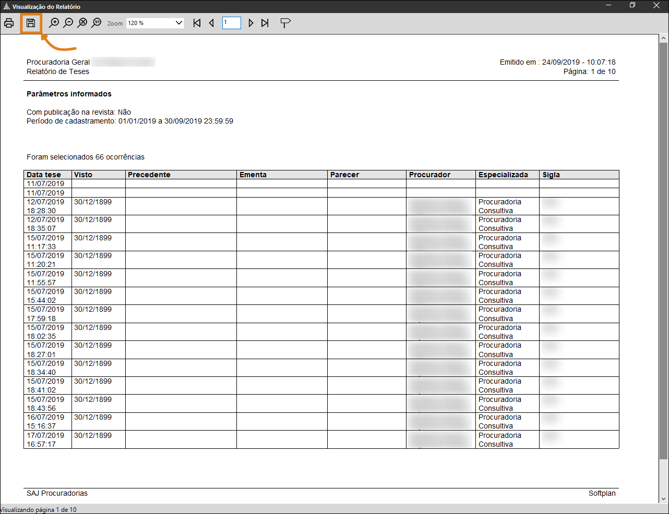Click 'Foram selecionados 66 ocorrências' text
Screen dimensions: 669x514
point(86,157)
